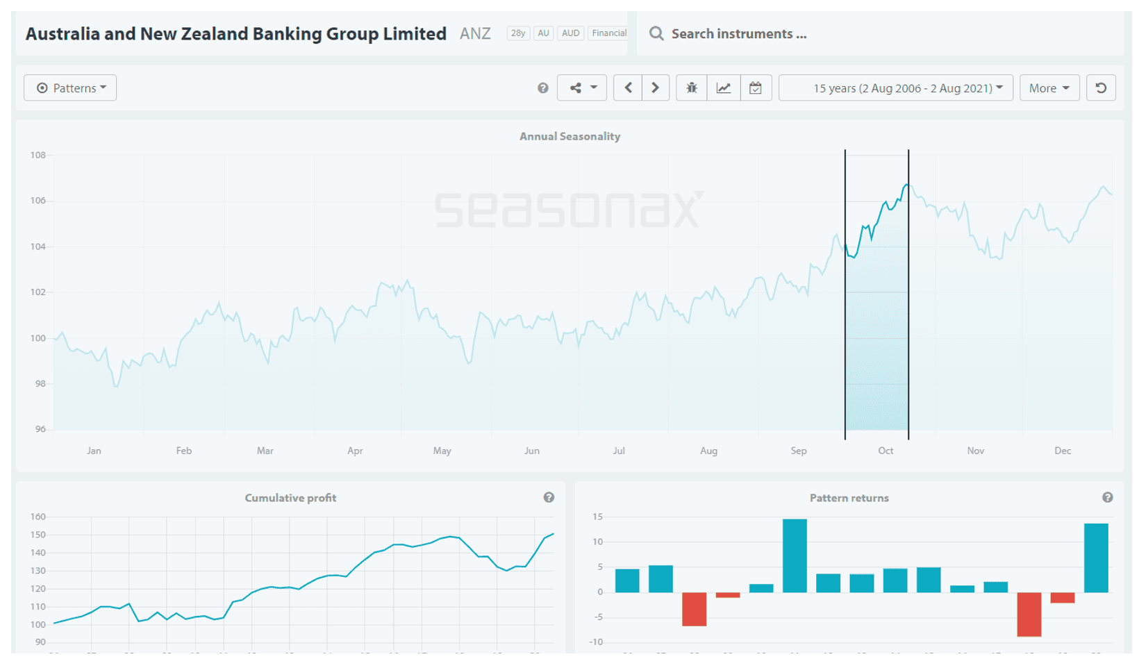Image resolution: width=1146 pixels, height=668 pixels.
Task: Click the Cumulative profit chart title
Action: pyautogui.click(x=290, y=498)
